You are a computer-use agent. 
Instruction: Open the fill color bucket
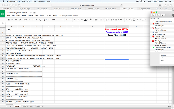91,19
